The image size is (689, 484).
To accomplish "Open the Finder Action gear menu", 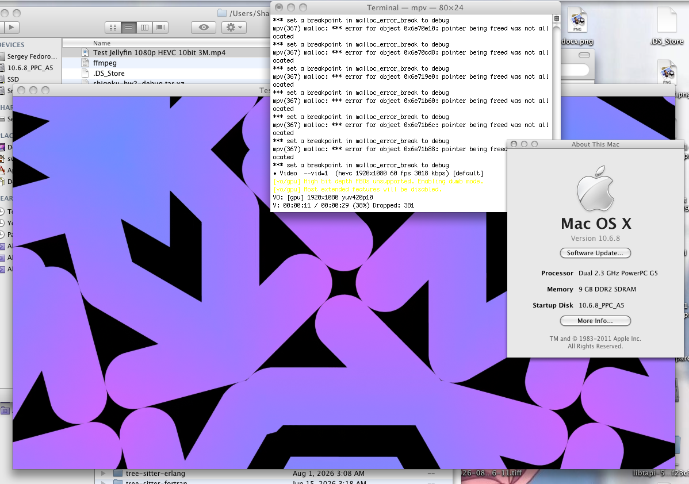I will coord(234,27).
